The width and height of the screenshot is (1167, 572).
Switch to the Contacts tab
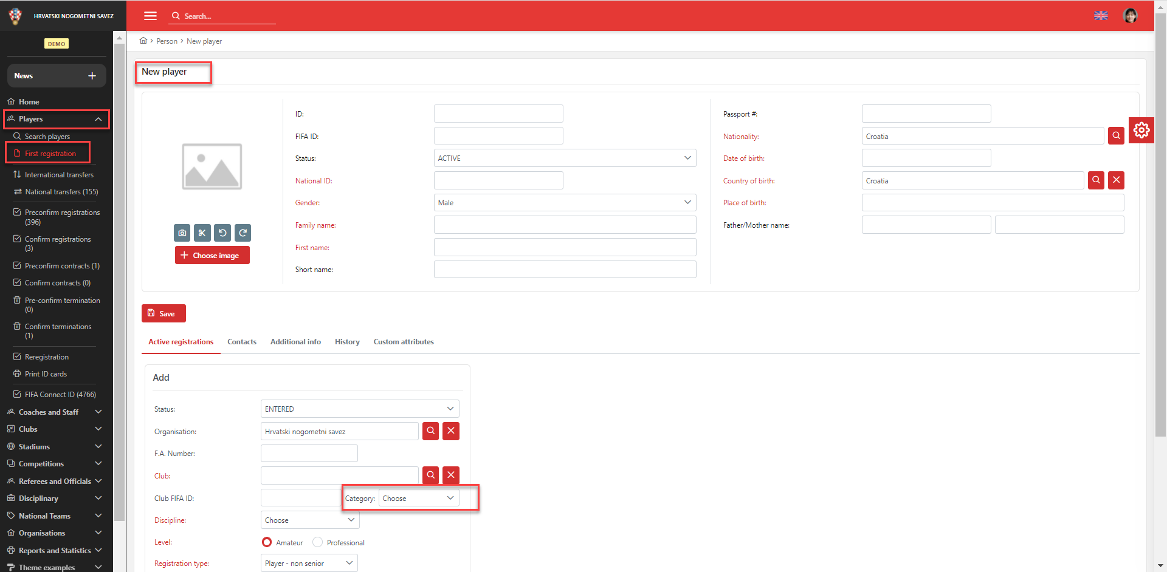(242, 342)
